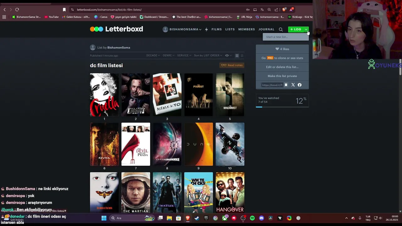Like the list via 4 likes heart

282,49
